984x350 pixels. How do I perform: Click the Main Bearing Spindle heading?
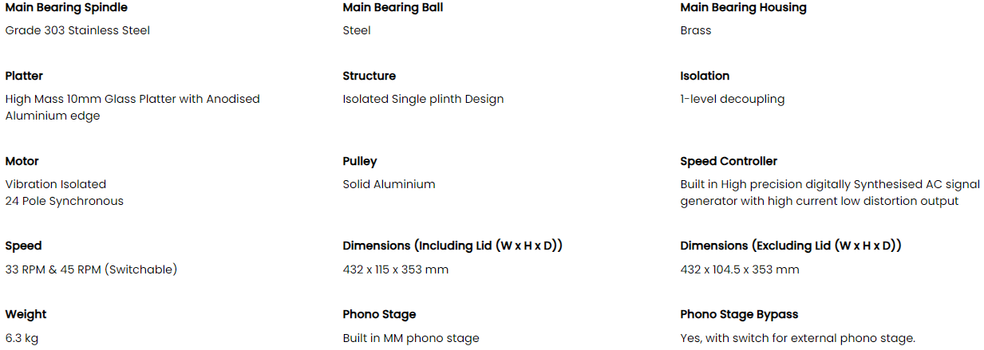(x=65, y=8)
